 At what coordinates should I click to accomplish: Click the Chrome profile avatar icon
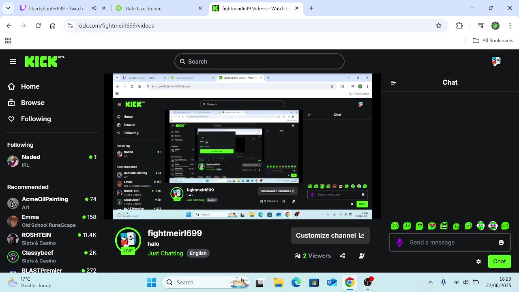coord(495,26)
